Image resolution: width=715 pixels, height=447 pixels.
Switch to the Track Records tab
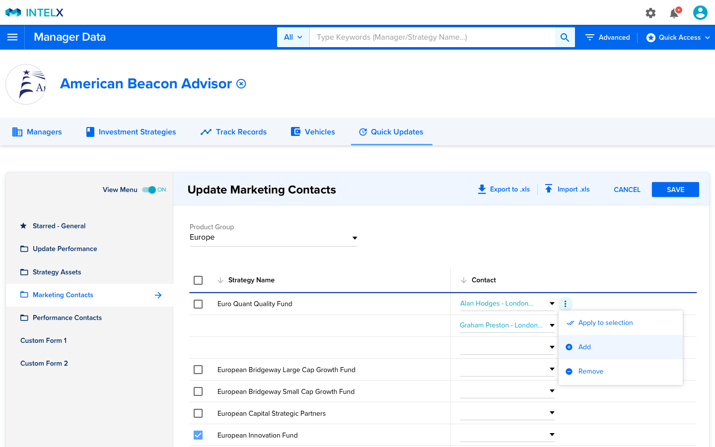click(234, 132)
